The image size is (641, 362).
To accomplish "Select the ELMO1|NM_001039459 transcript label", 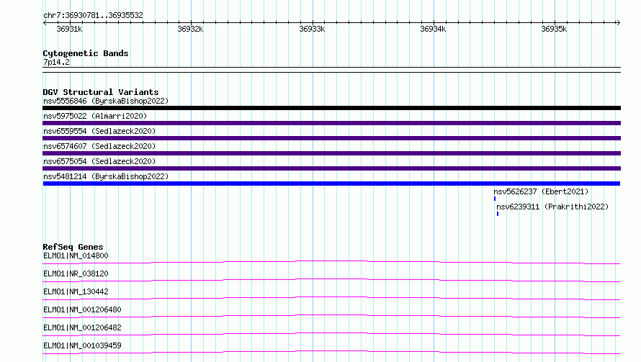I will point(82,345).
